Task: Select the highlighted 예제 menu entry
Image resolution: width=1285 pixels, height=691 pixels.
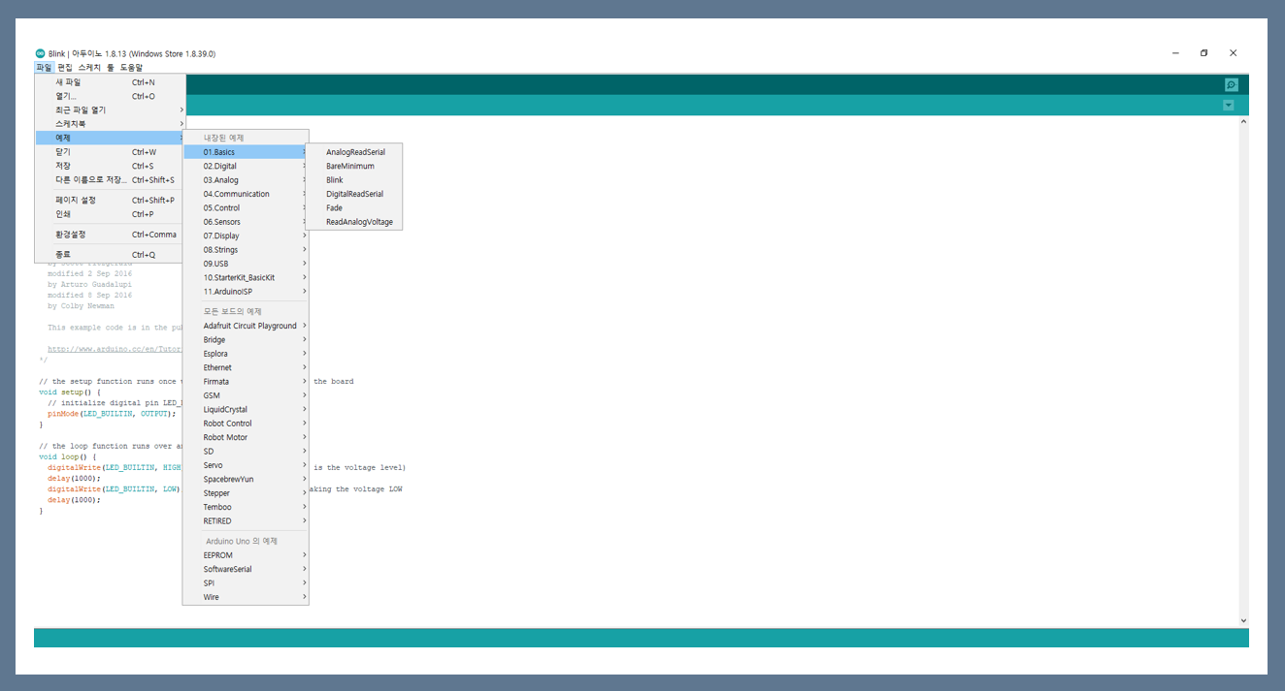Action: tap(110, 138)
